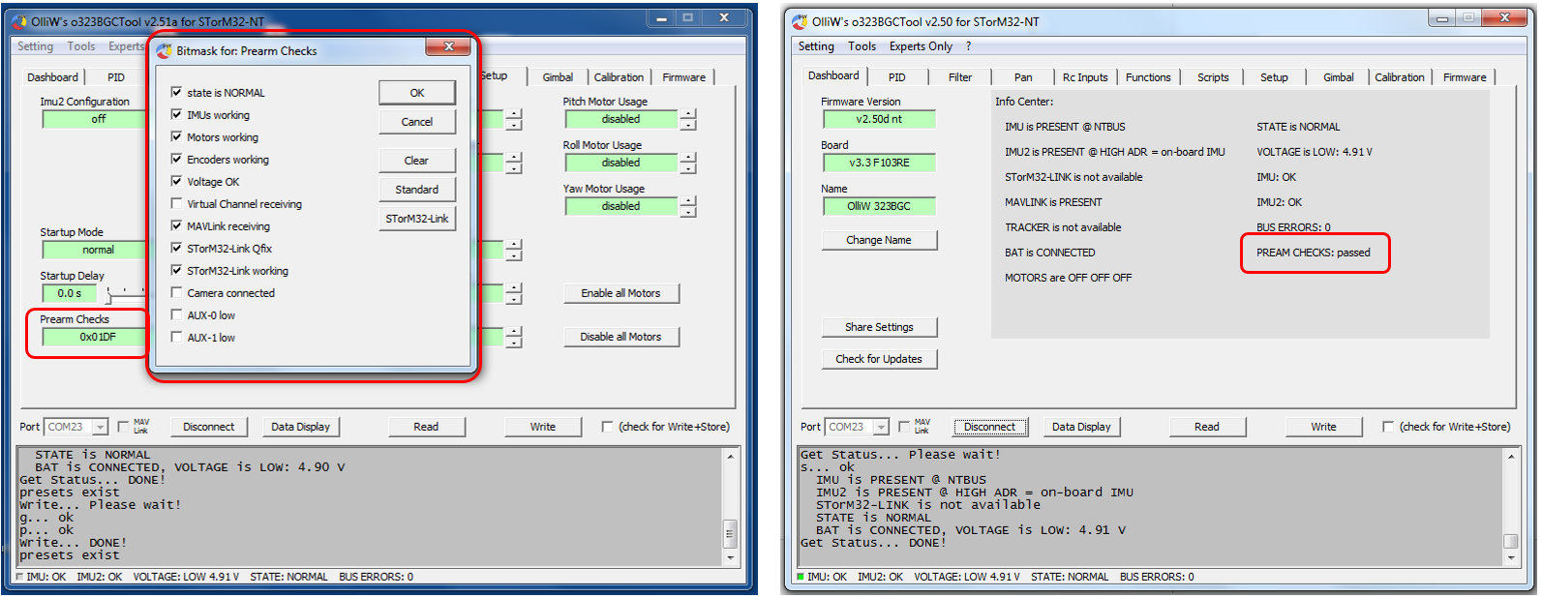Open the Scripts tab

click(1212, 77)
